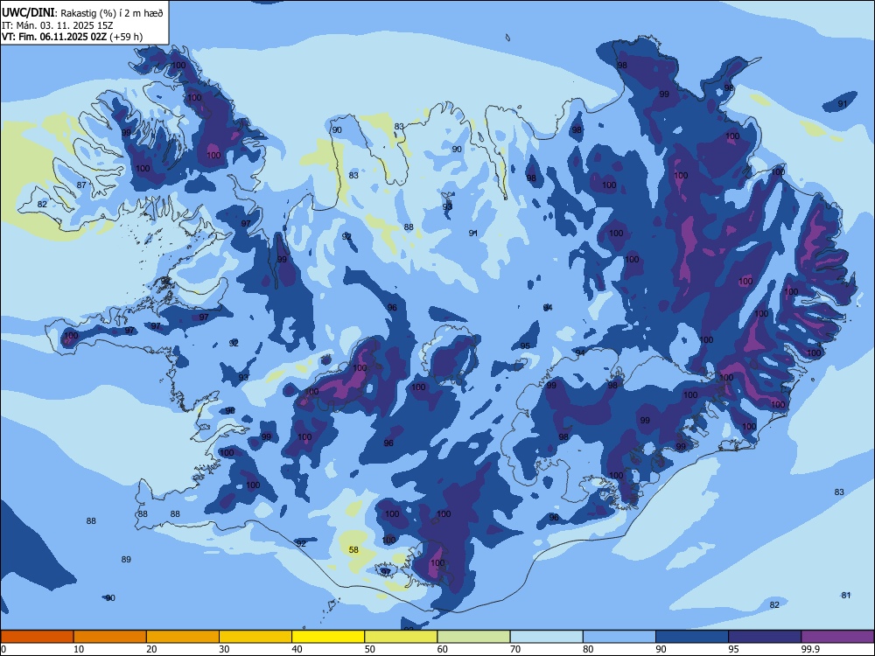Click the medium blue 80–90 legend swatch
Screen dimensions: 875x656
(619, 637)
